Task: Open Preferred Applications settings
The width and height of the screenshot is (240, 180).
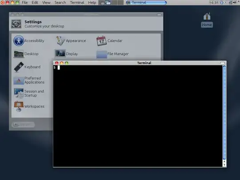Action: [x=29, y=80]
